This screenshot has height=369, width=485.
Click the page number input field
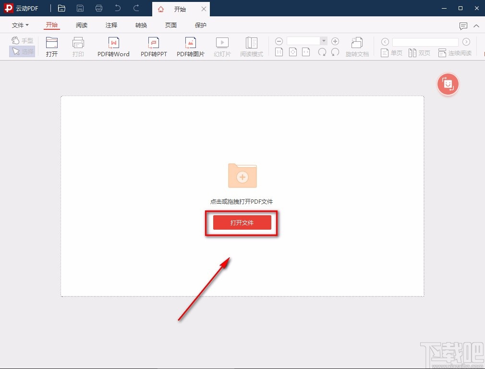(x=425, y=42)
